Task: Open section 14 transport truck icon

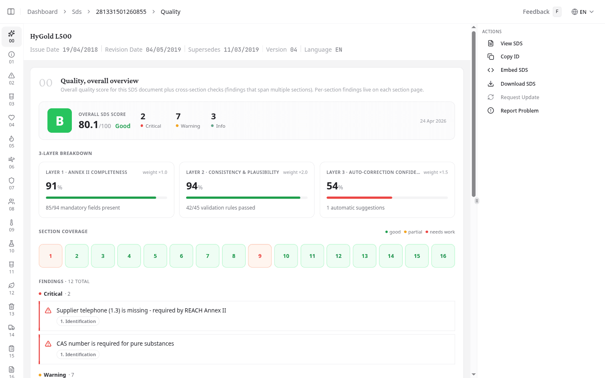Action: (12, 328)
